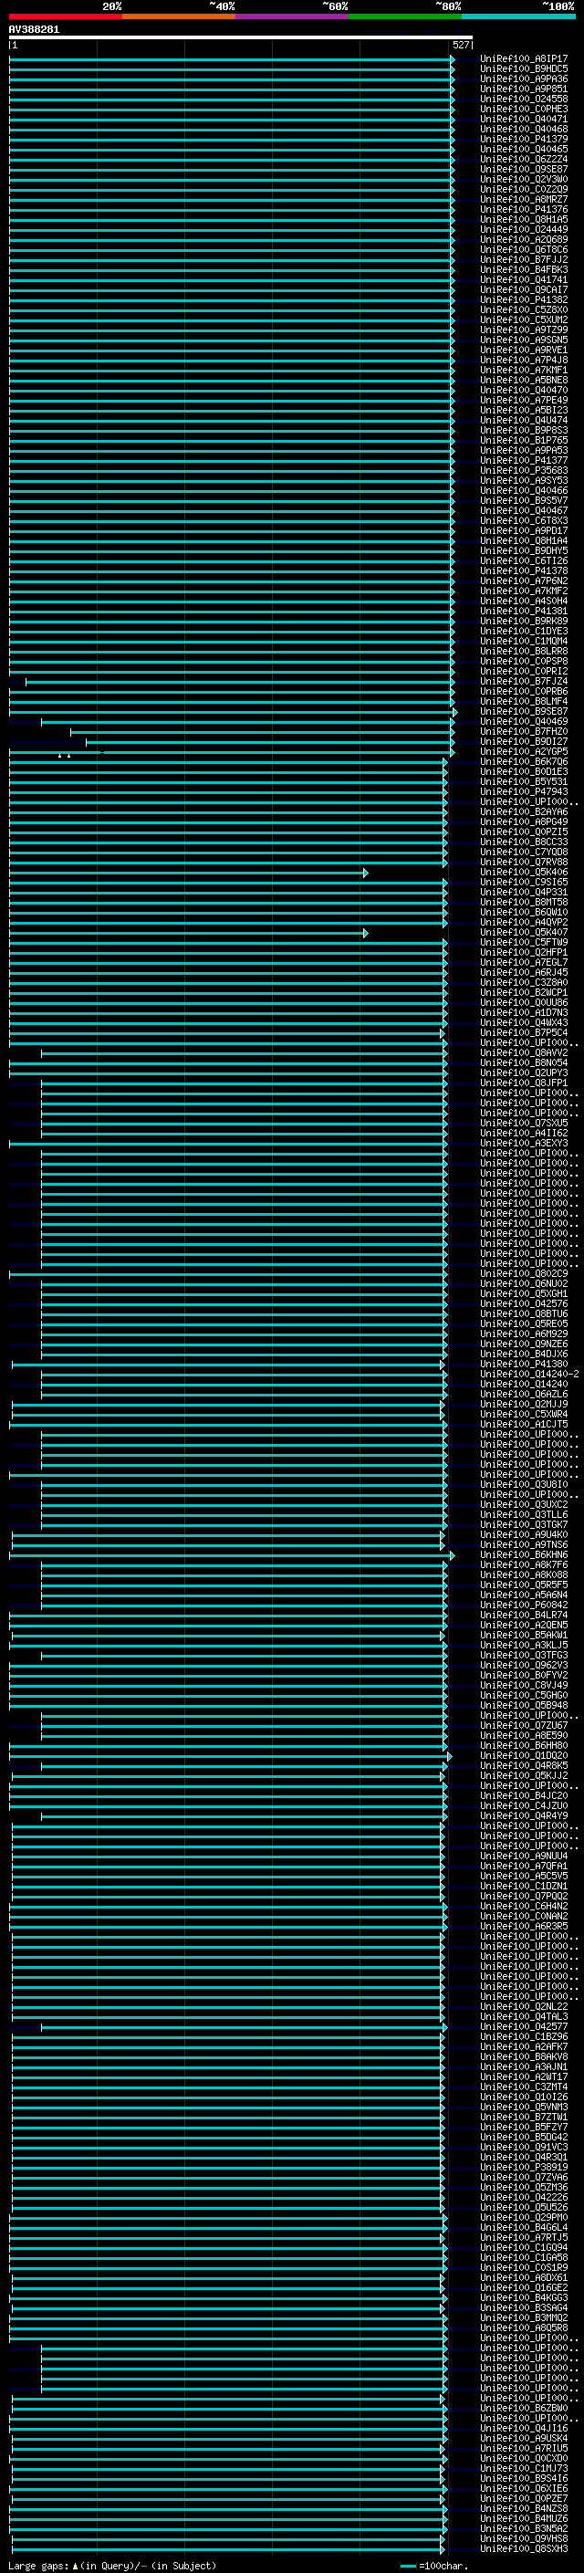Viewport: 584px width, 2573px height.
Task: Select the UniRef100_Q40467 label
Action: point(524,510)
